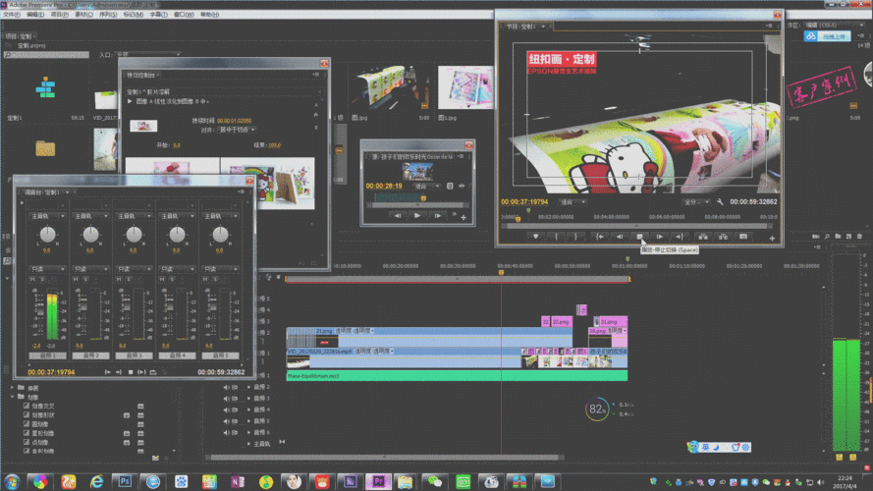The height and width of the screenshot is (491, 873).
Task: Step back in the Source monitor
Action: (398, 215)
